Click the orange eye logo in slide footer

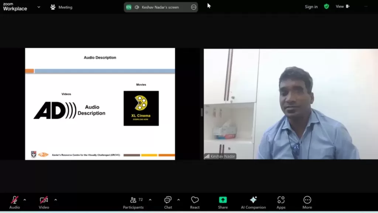coord(43,155)
